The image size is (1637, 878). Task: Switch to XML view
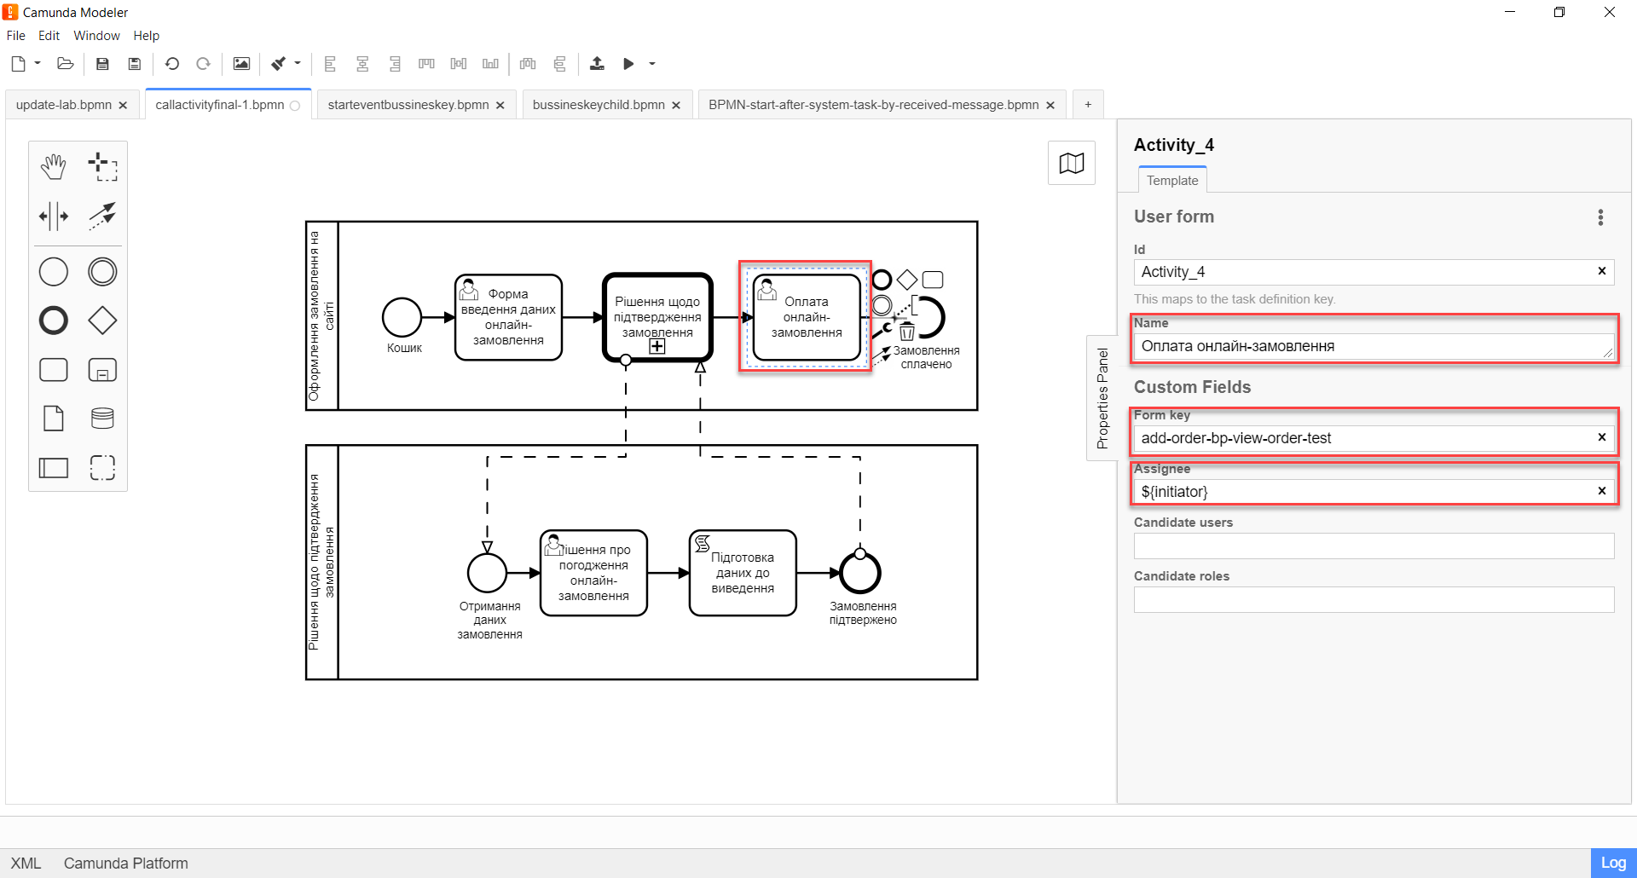pyautogui.click(x=26, y=864)
